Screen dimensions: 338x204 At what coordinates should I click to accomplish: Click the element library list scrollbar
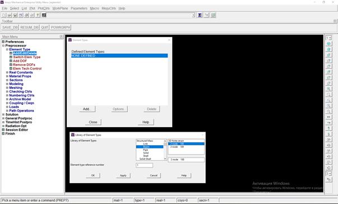165,150
